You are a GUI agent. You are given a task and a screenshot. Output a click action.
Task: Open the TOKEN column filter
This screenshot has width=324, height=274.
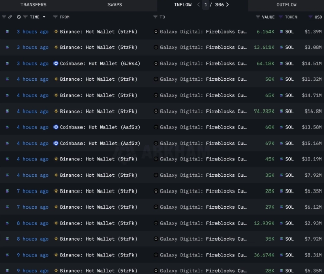tap(281, 17)
